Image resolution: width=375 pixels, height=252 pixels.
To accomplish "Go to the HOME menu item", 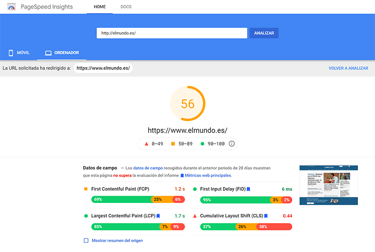I will click(99, 7).
